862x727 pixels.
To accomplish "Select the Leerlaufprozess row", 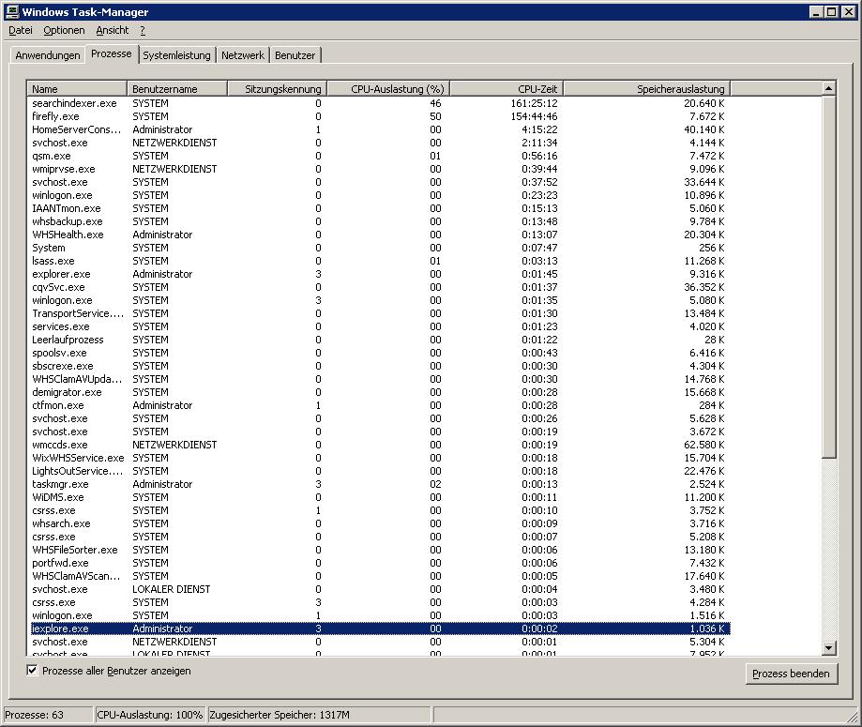I will 381,340.
